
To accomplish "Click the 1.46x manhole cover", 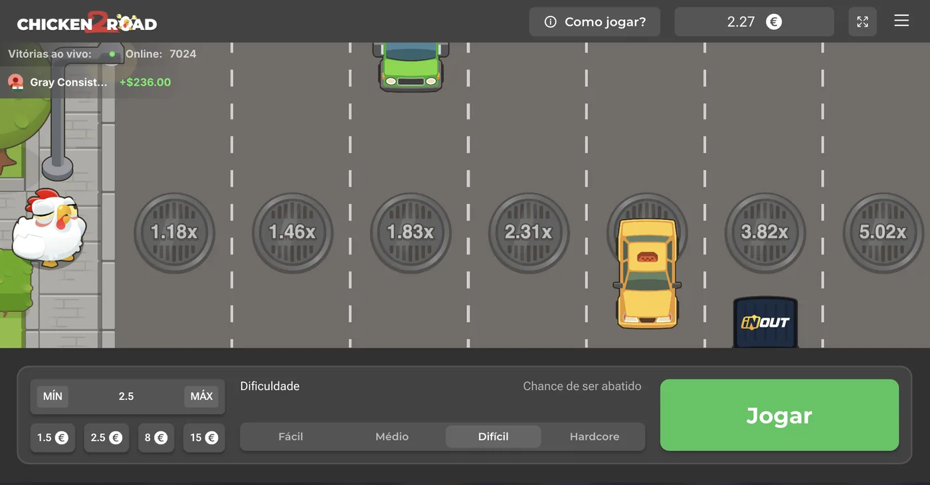I will 292,233.
